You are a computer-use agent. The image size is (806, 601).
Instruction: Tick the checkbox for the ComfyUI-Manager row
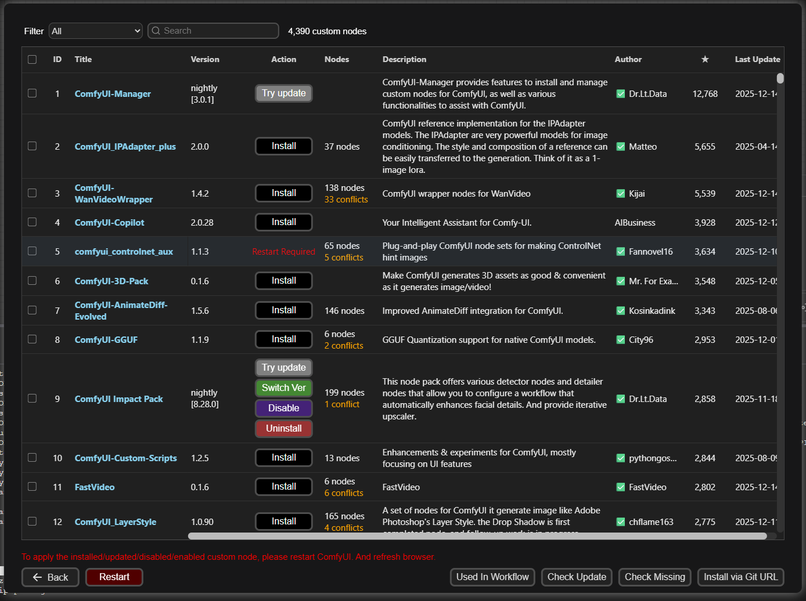(33, 93)
